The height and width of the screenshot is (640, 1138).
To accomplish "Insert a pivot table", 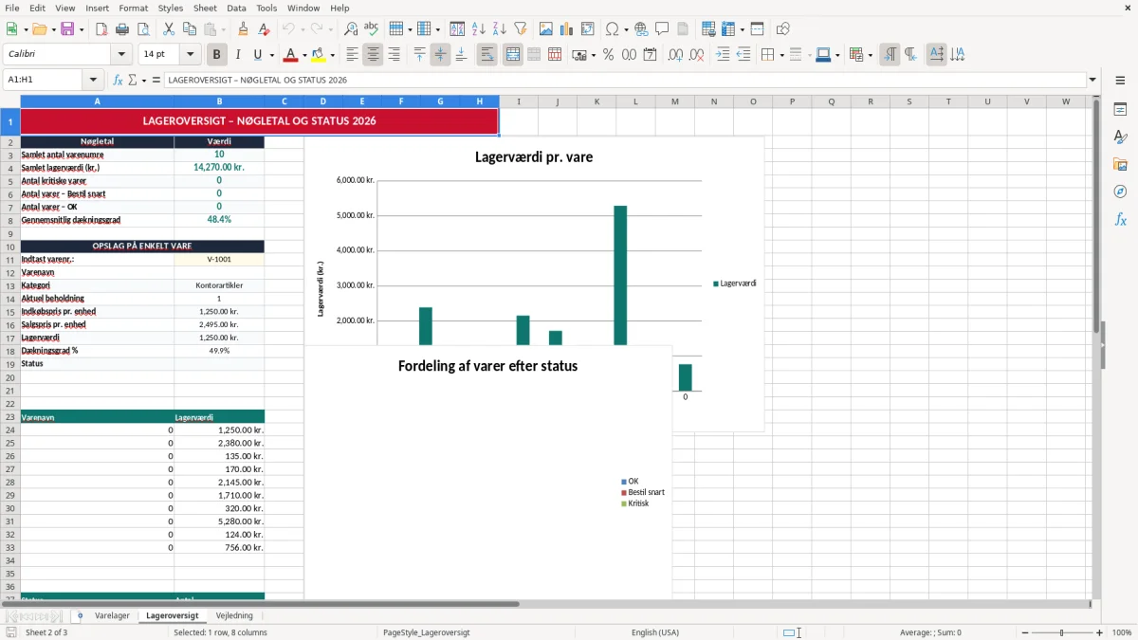I will (x=588, y=29).
